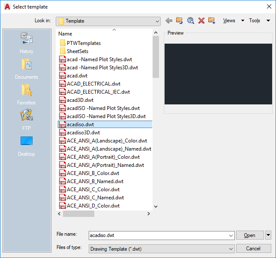276x258 pixels.
Task: Open Desktop in the places sidebar
Action: click(27, 146)
